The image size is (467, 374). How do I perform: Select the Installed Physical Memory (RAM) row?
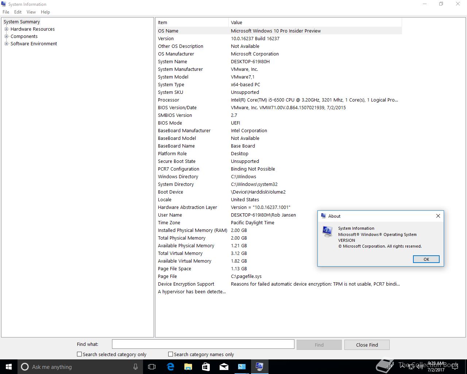279,230
